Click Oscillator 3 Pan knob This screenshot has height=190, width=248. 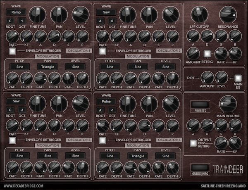(59, 104)
